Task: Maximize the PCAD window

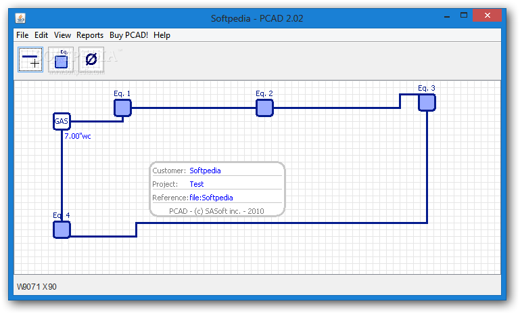Action: click(464, 16)
